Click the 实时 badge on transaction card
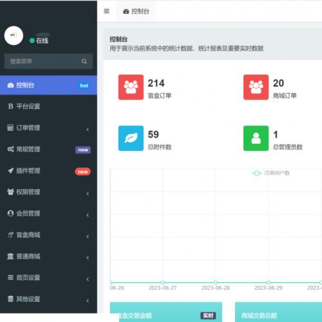The image size is (322, 322). tap(208, 316)
